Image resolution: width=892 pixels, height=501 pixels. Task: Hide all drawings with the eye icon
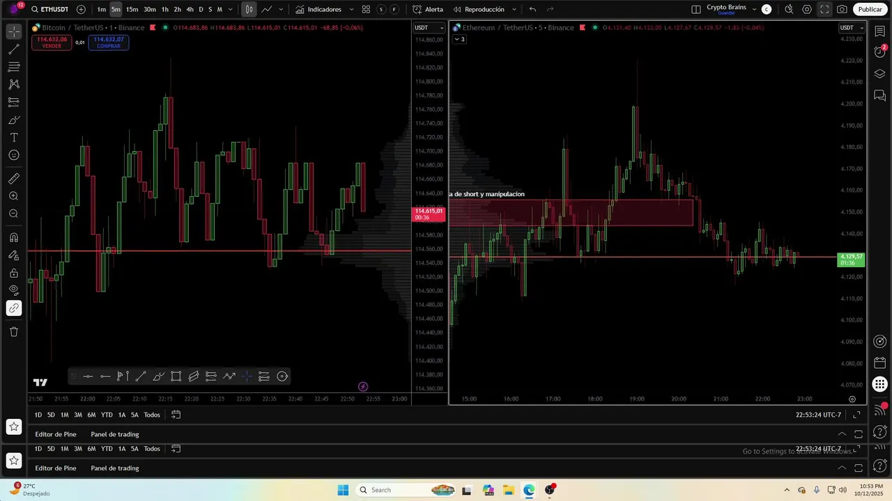click(x=14, y=290)
